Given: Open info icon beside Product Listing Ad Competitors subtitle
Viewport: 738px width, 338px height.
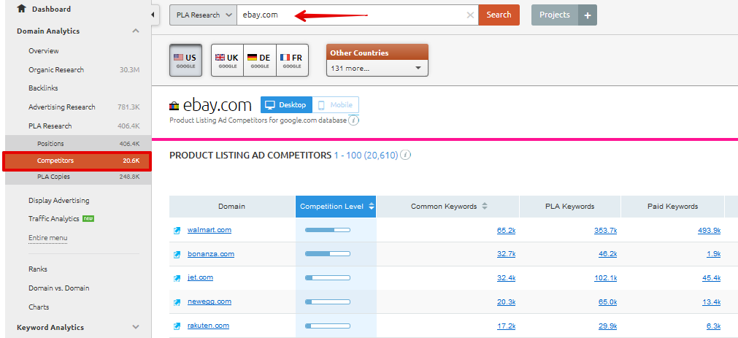Looking at the screenshot, I should 354,120.
